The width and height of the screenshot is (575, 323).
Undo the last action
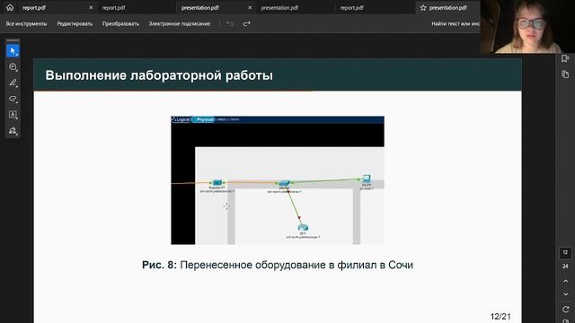tap(230, 24)
